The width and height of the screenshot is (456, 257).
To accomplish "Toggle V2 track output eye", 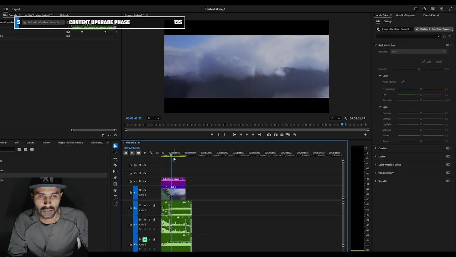I will (145, 181).
